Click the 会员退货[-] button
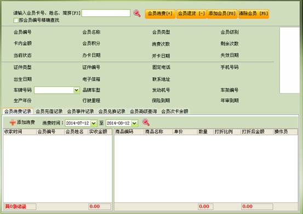The image size is (303, 214). pos(191,14)
